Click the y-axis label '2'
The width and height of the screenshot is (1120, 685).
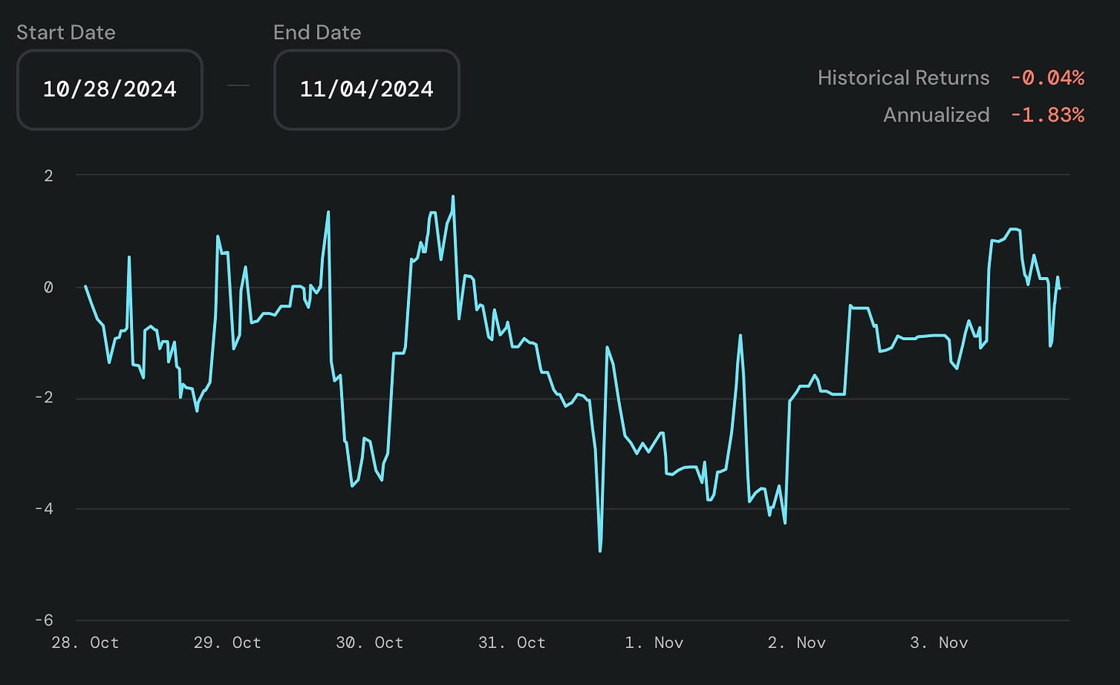click(x=48, y=175)
